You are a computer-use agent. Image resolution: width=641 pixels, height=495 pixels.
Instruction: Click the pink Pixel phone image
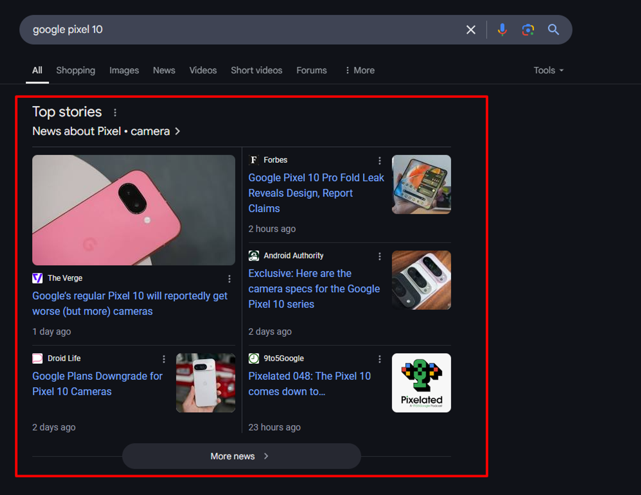[x=134, y=210]
